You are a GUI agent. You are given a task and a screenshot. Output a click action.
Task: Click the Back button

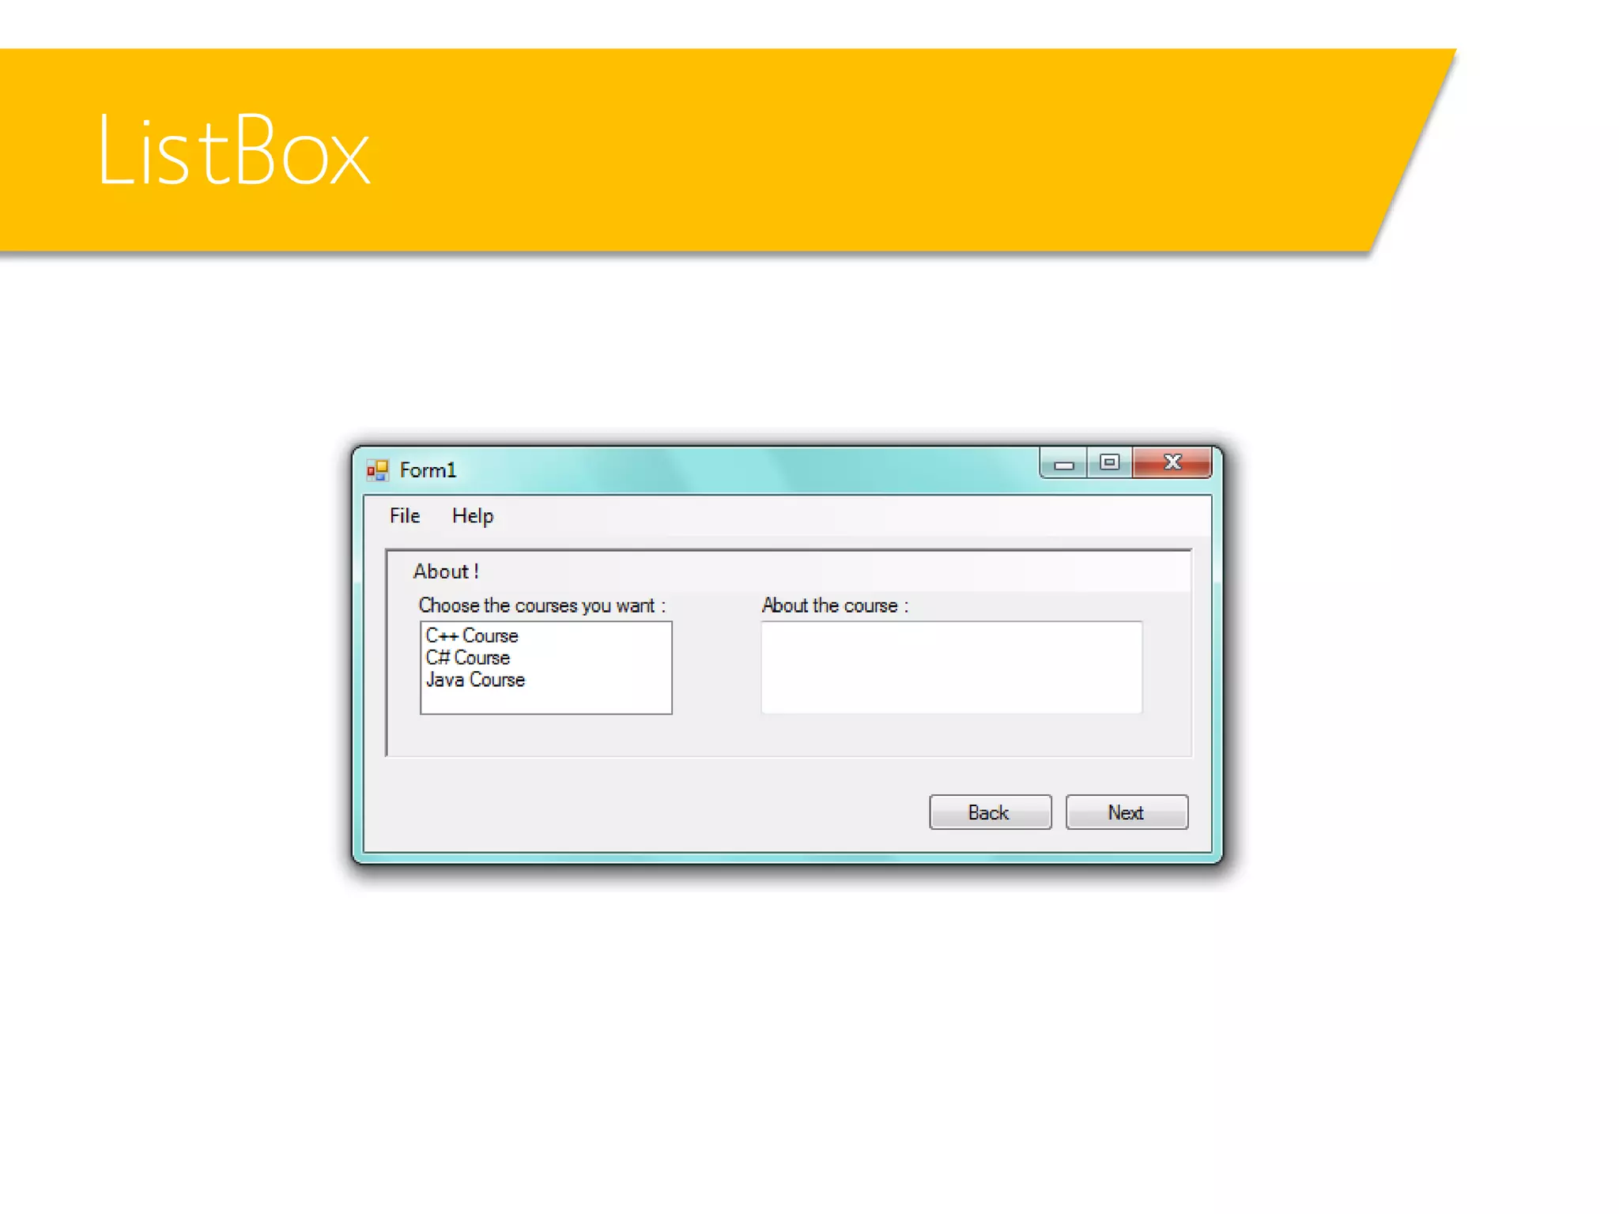(x=990, y=812)
